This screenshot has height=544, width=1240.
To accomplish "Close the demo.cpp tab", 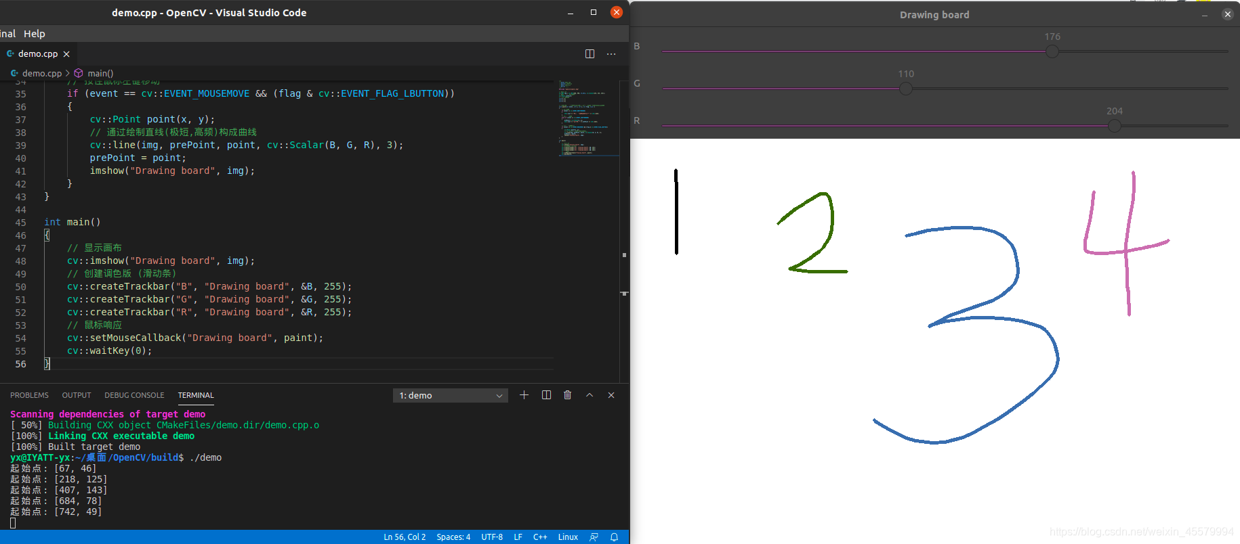I will [66, 54].
